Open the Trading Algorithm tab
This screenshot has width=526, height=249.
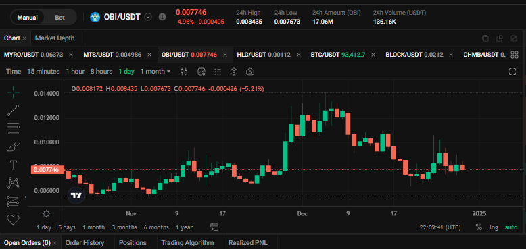click(x=187, y=243)
